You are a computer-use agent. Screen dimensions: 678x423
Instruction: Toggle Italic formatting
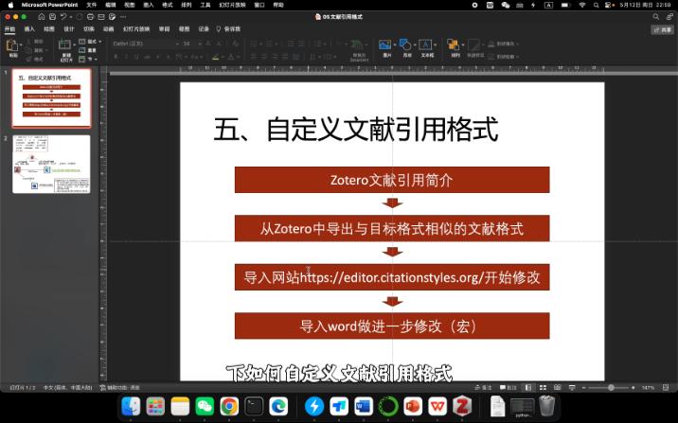pyautogui.click(x=126, y=57)
